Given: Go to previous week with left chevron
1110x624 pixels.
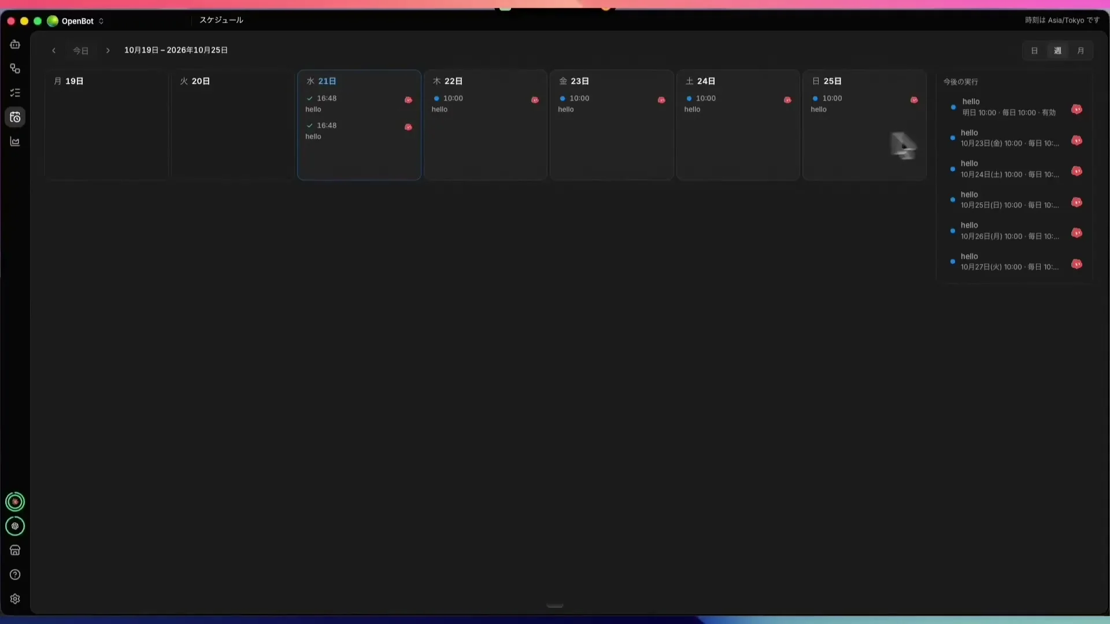Looking at the screenshot, I should (x=54, y=50).
